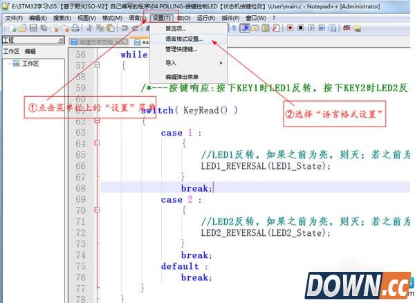Stop macro recording black square icon

[301, 28]
